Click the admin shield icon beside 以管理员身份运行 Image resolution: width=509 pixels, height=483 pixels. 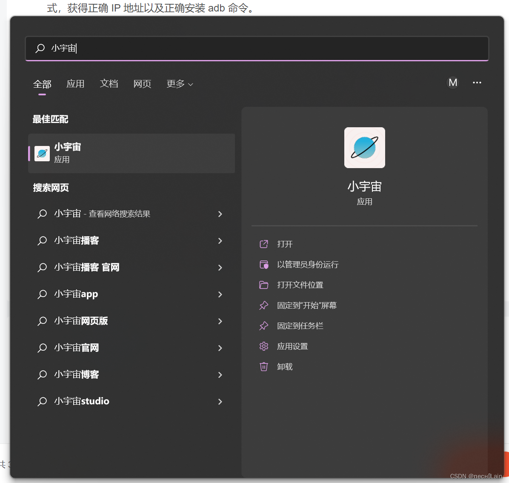tap(264, 265)
